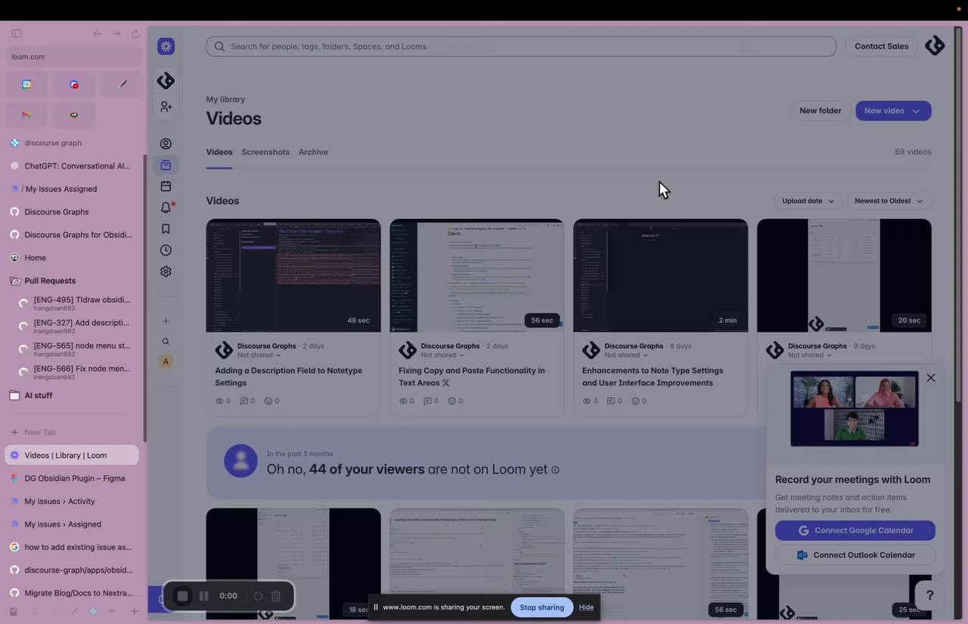Open the 'A' workspace avatar in sidebar
The image size is (968, 624).
click(166, 362)
